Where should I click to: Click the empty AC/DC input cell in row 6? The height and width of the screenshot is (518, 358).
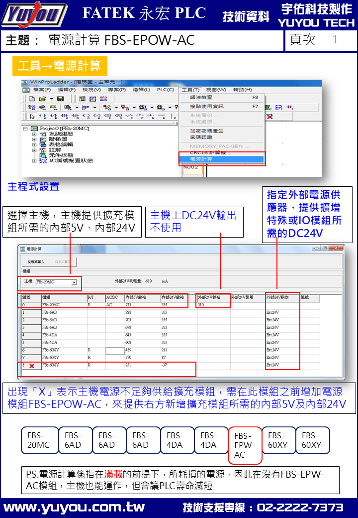(115, 350)
